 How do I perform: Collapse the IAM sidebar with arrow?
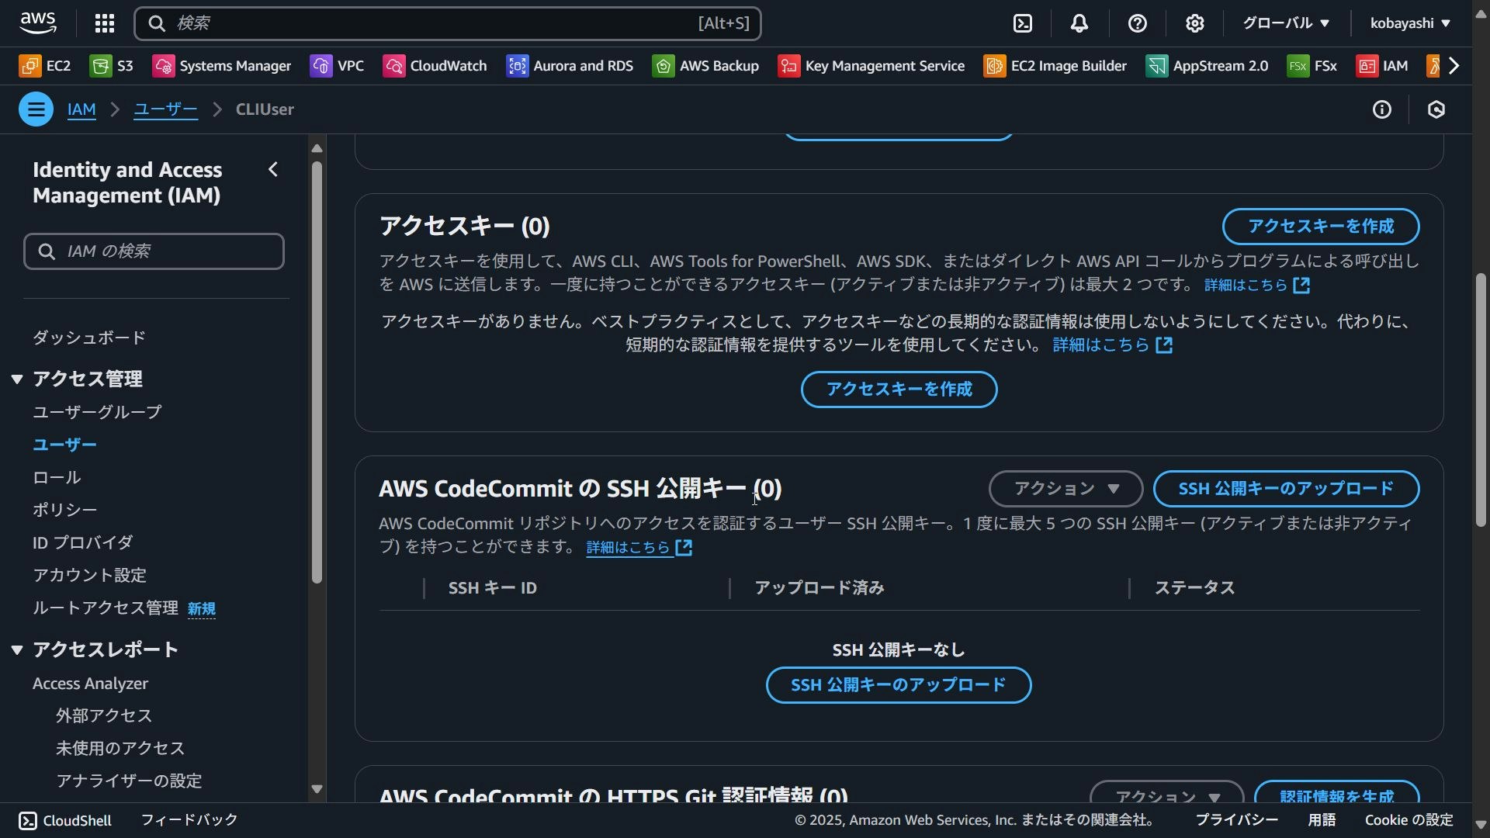(273, 169)
